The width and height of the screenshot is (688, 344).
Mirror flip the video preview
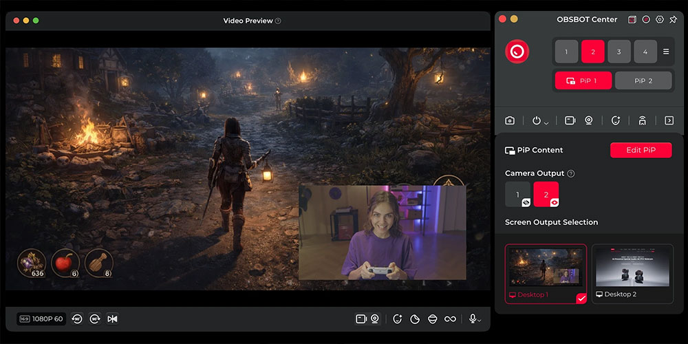112,319
